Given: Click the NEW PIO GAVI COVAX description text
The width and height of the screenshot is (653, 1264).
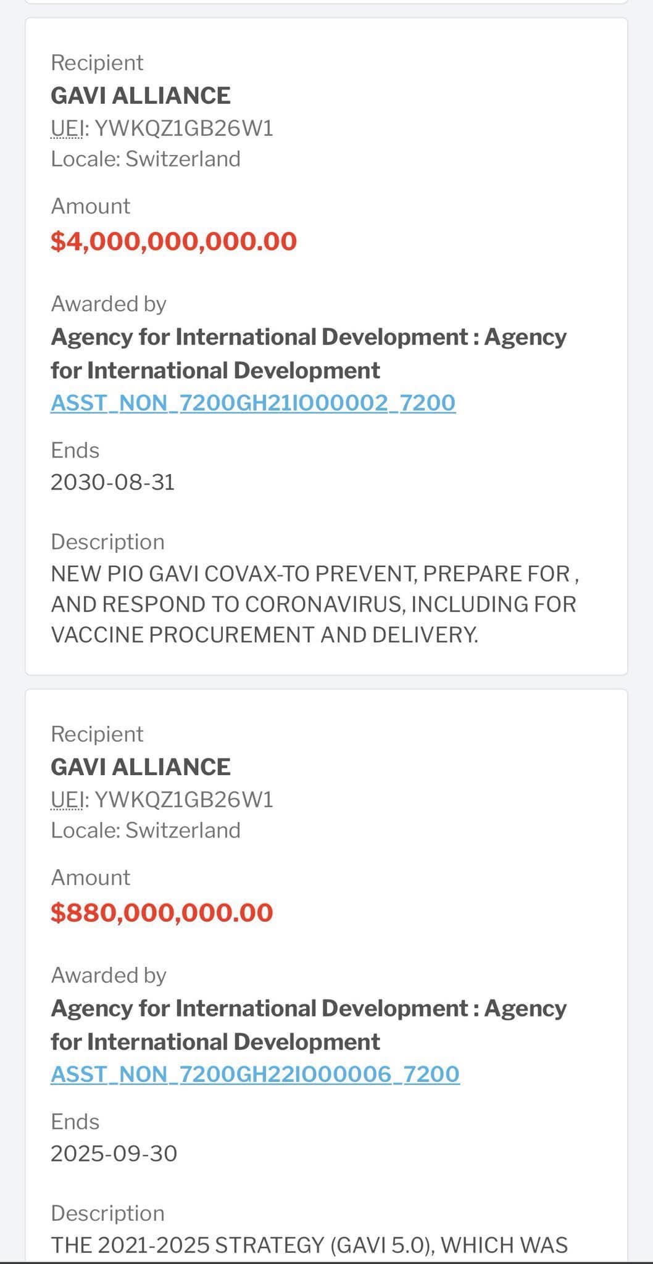Looking at the screenshot, I should [314, 604].
